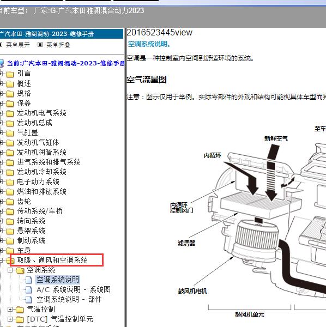
Task: Click the folder icon next to 发动机电气系统
Action: pos(10,113)
